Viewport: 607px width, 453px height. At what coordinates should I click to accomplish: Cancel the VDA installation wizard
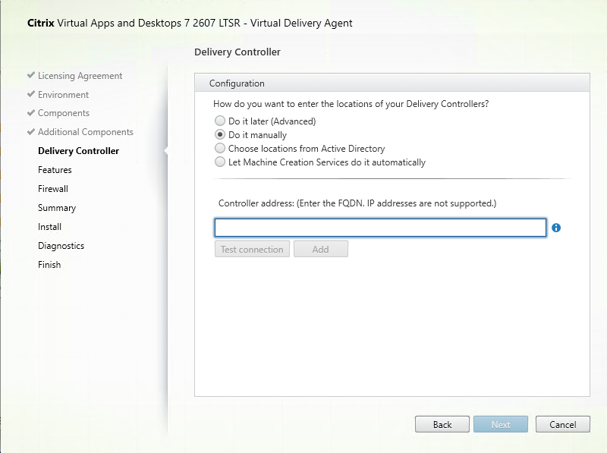[x=563, y=424]
